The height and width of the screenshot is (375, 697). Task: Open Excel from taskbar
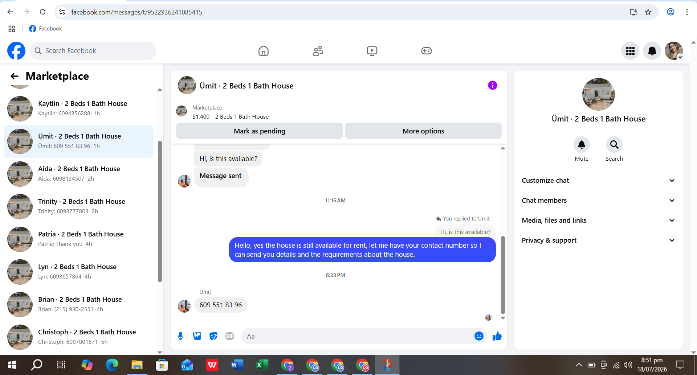point(262,365)
